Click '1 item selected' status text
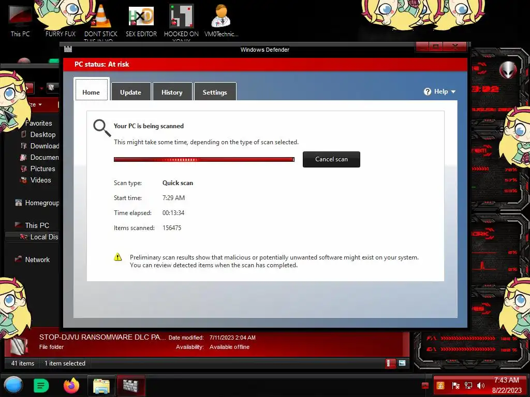 [65, 363]
